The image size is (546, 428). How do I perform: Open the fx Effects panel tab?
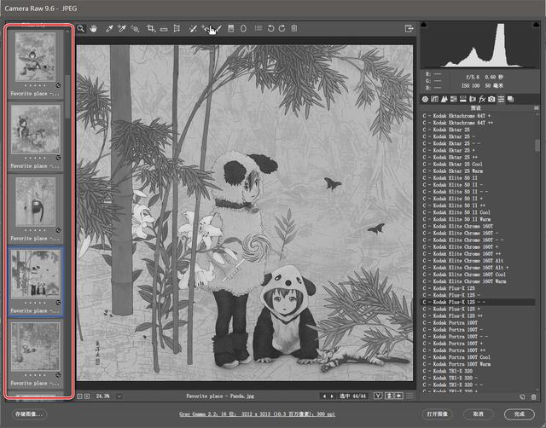(482, 100)
